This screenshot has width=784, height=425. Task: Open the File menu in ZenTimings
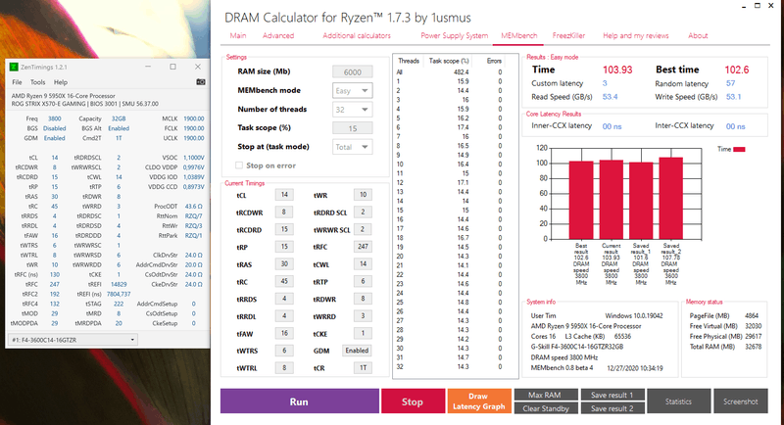pyautogui.click(x=17, y=82)
